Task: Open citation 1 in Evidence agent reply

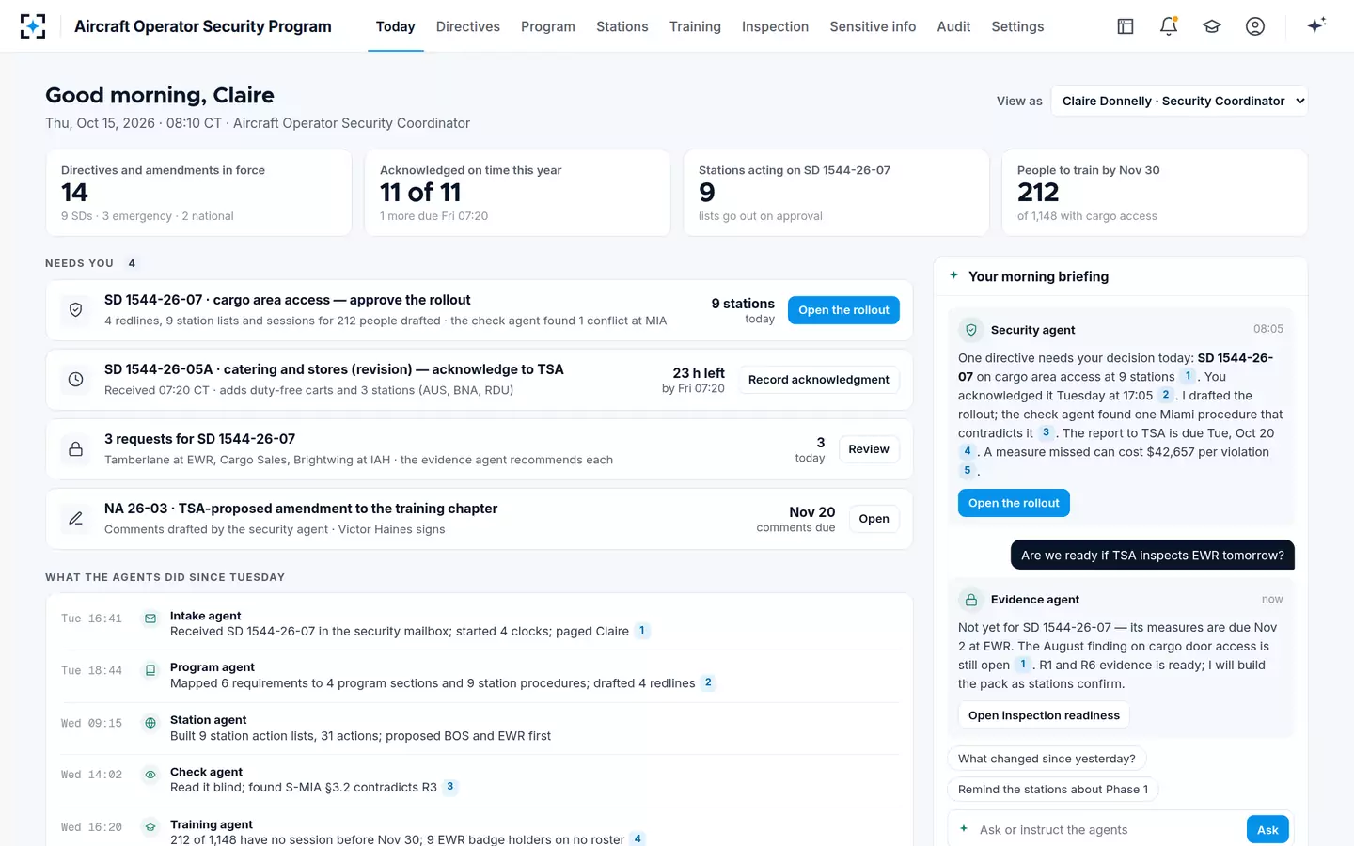Action: point(1023,665)
